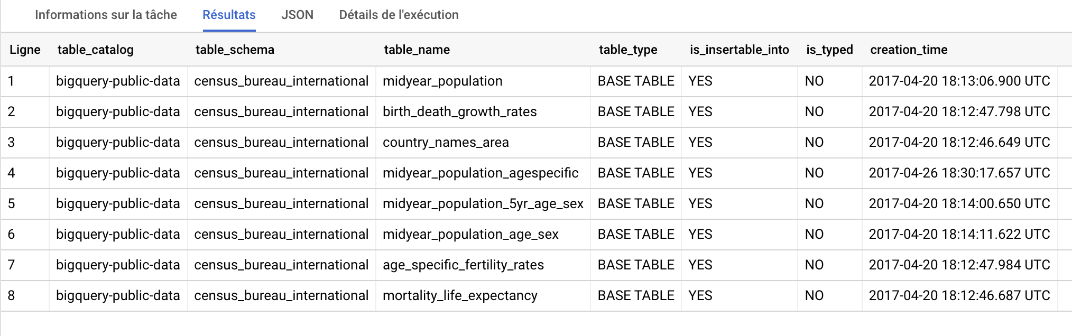This screenshot has width=1072, height=336.
Task: Click the table_catalog column header
Action: 95,50
